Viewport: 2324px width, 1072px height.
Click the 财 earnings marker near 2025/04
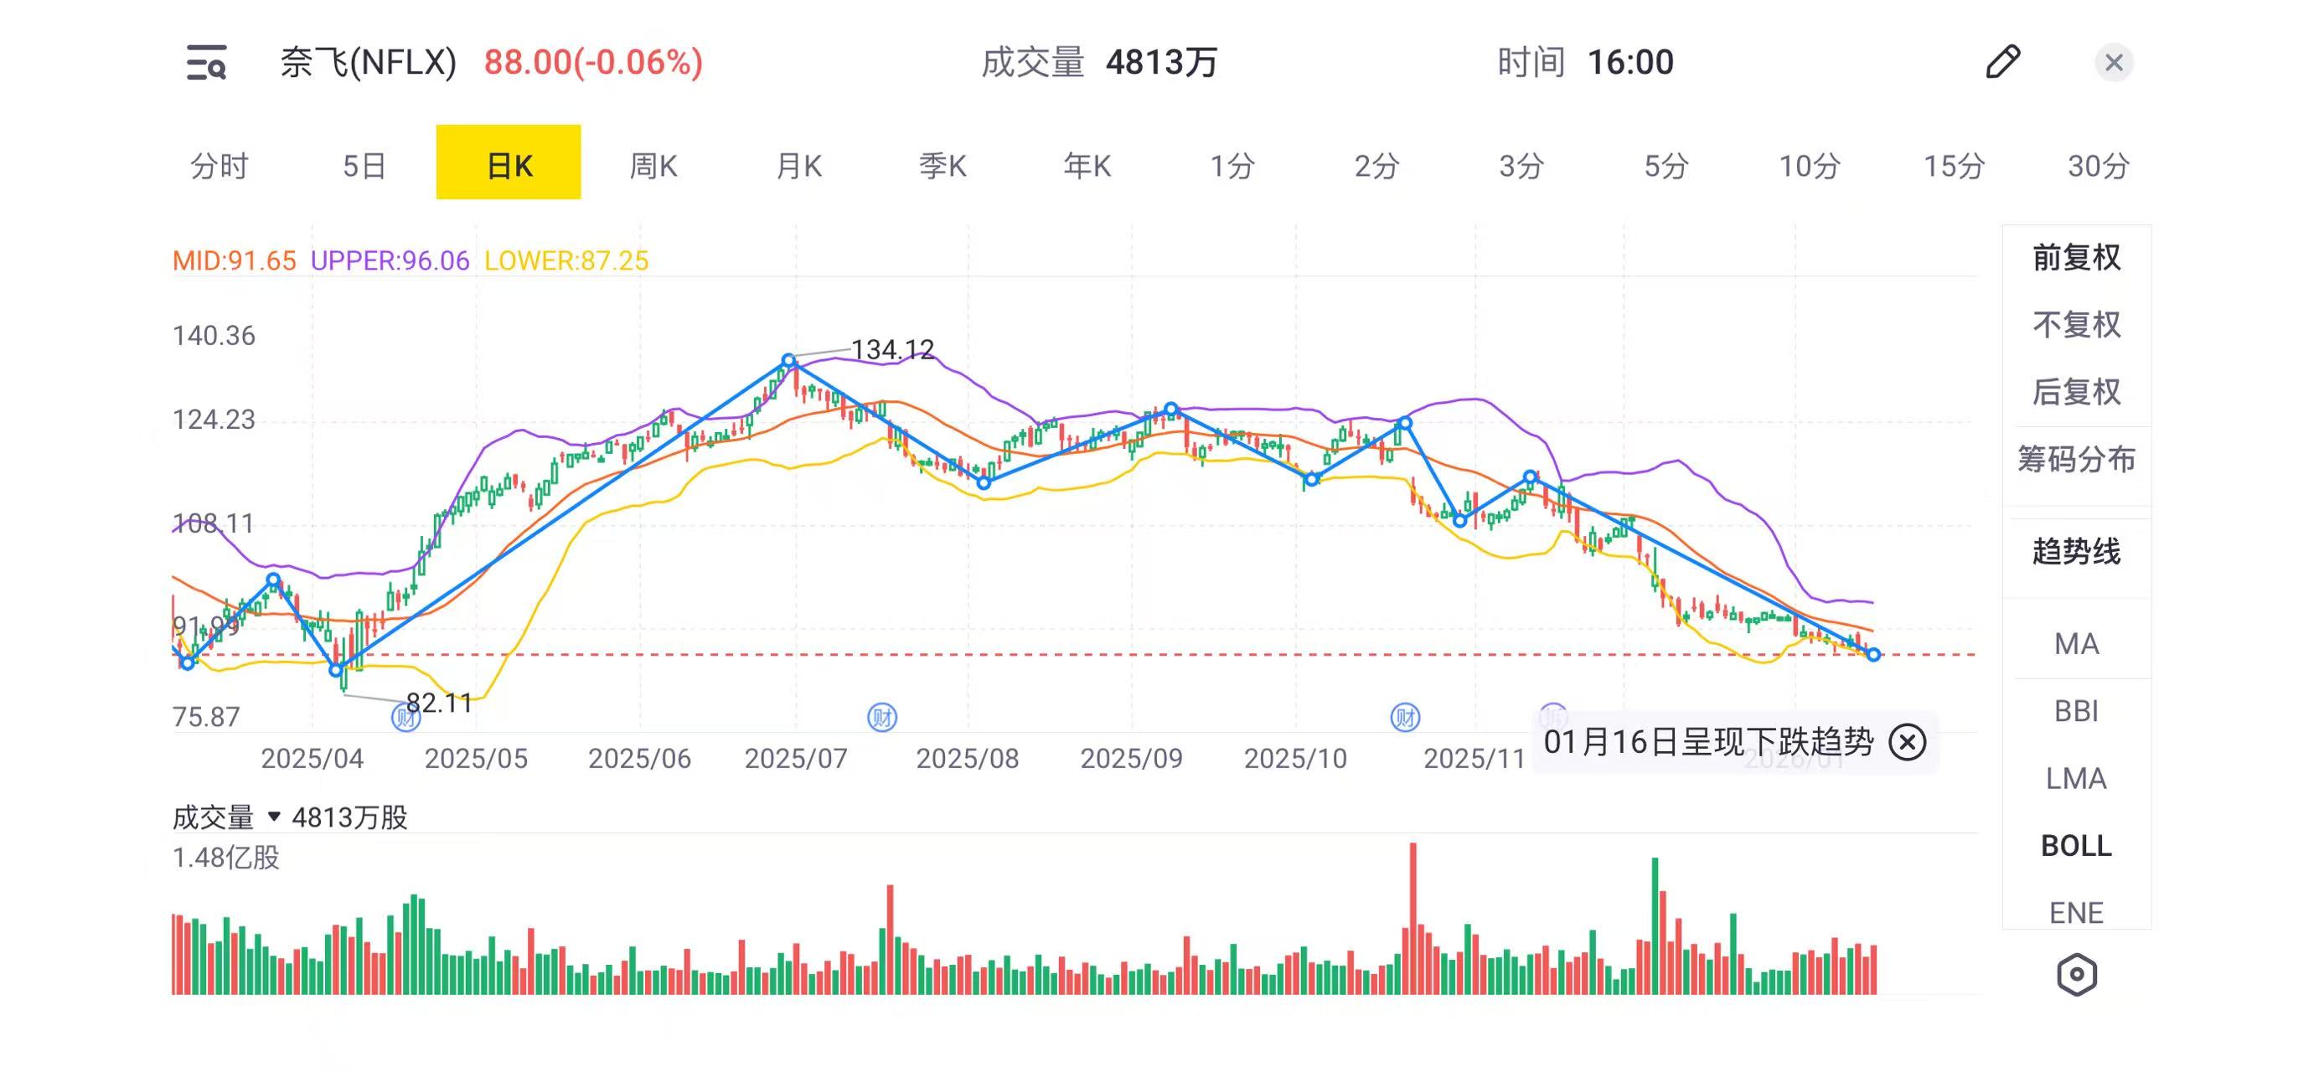coord(405,718)
